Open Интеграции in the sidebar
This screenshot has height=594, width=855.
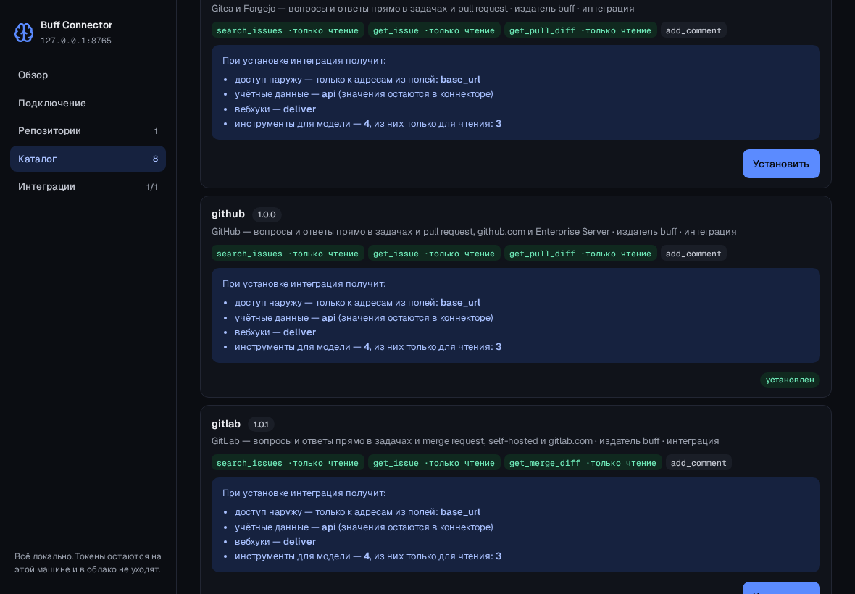pyautogui.click(x=88, y=186)
